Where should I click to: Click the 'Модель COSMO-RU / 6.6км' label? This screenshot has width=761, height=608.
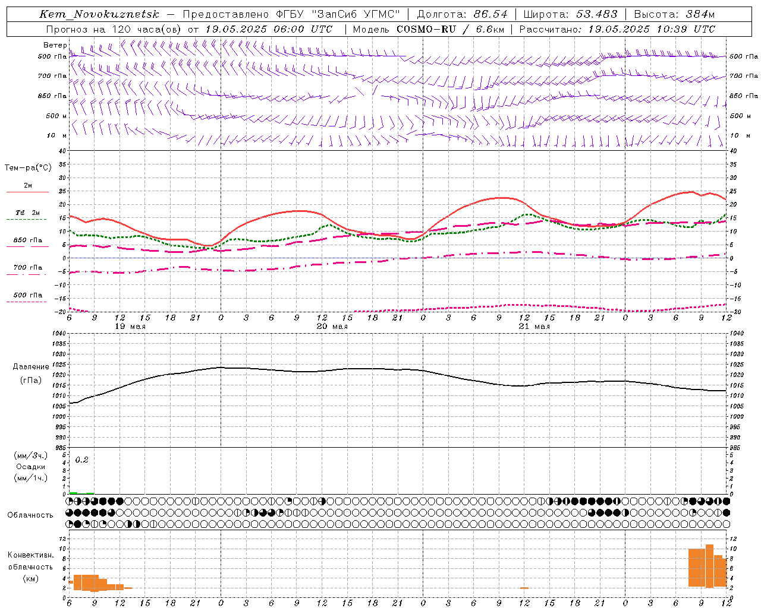coord(428,29)
